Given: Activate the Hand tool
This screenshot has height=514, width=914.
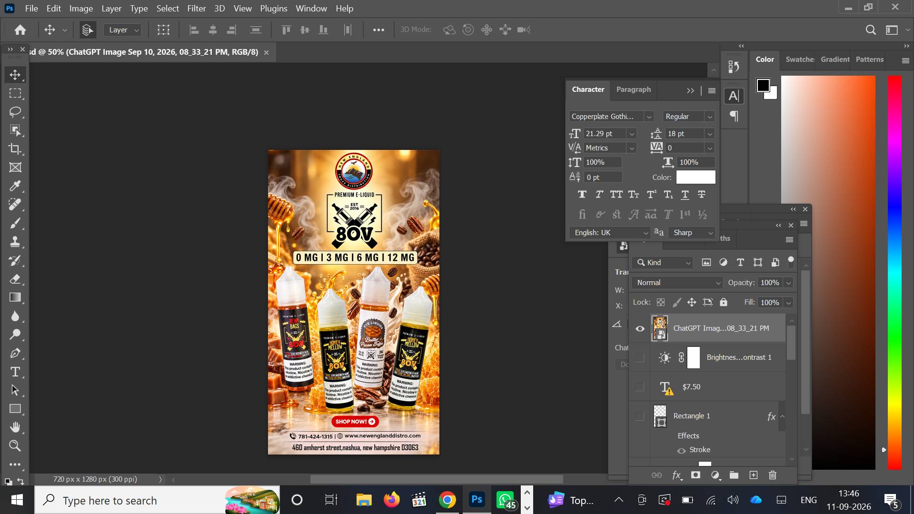Looking at the screenshot, I should click(x=15, y=427).
